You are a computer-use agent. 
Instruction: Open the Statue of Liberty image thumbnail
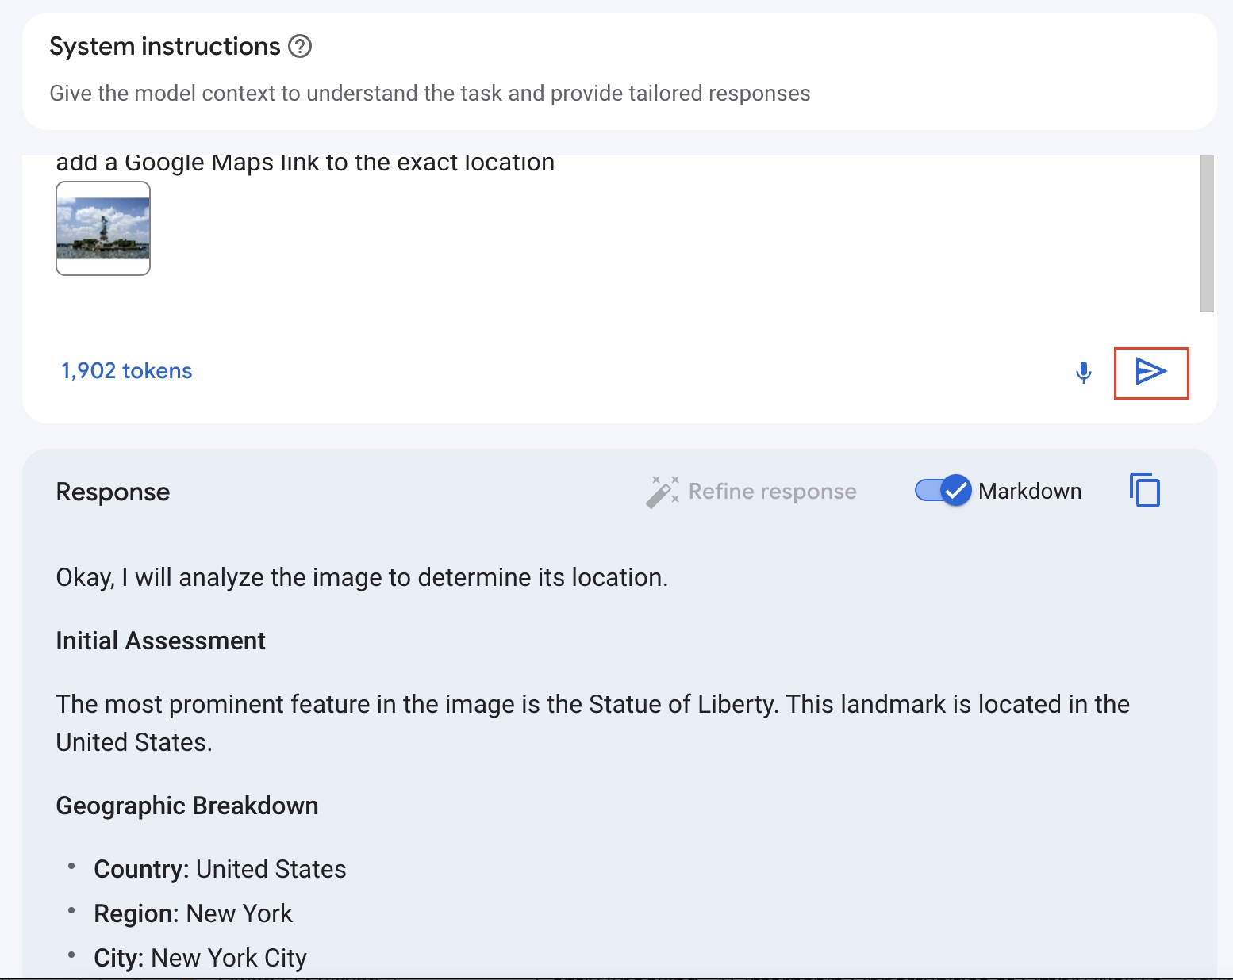[x=102, y=228]
